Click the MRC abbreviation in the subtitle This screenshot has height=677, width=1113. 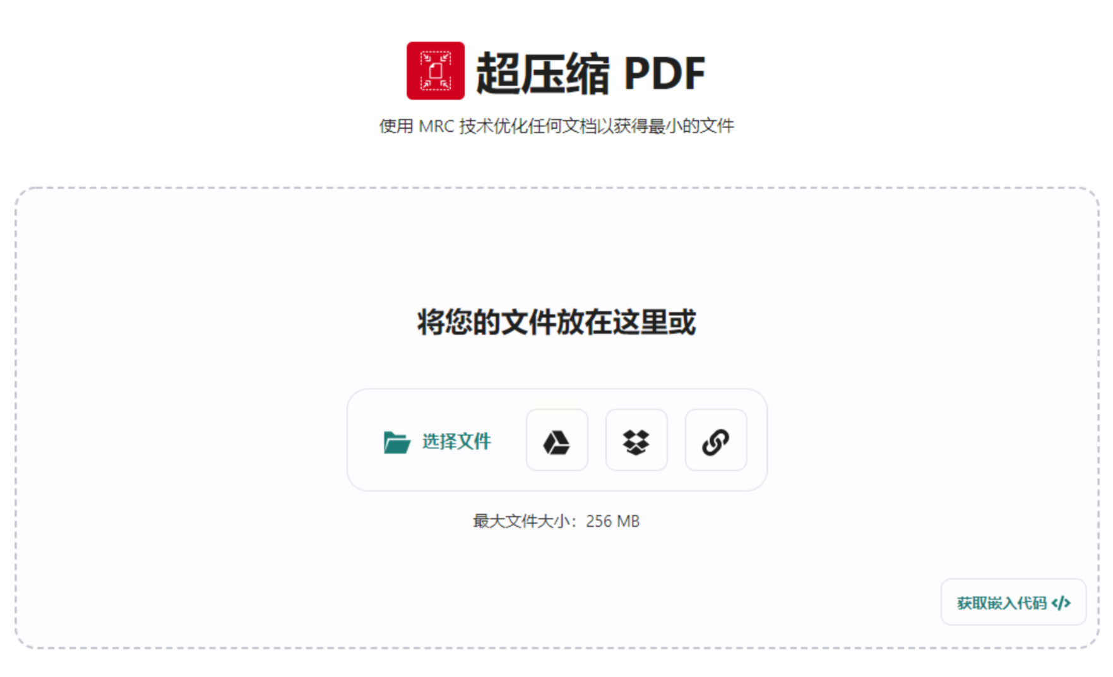tap(436, 126)
